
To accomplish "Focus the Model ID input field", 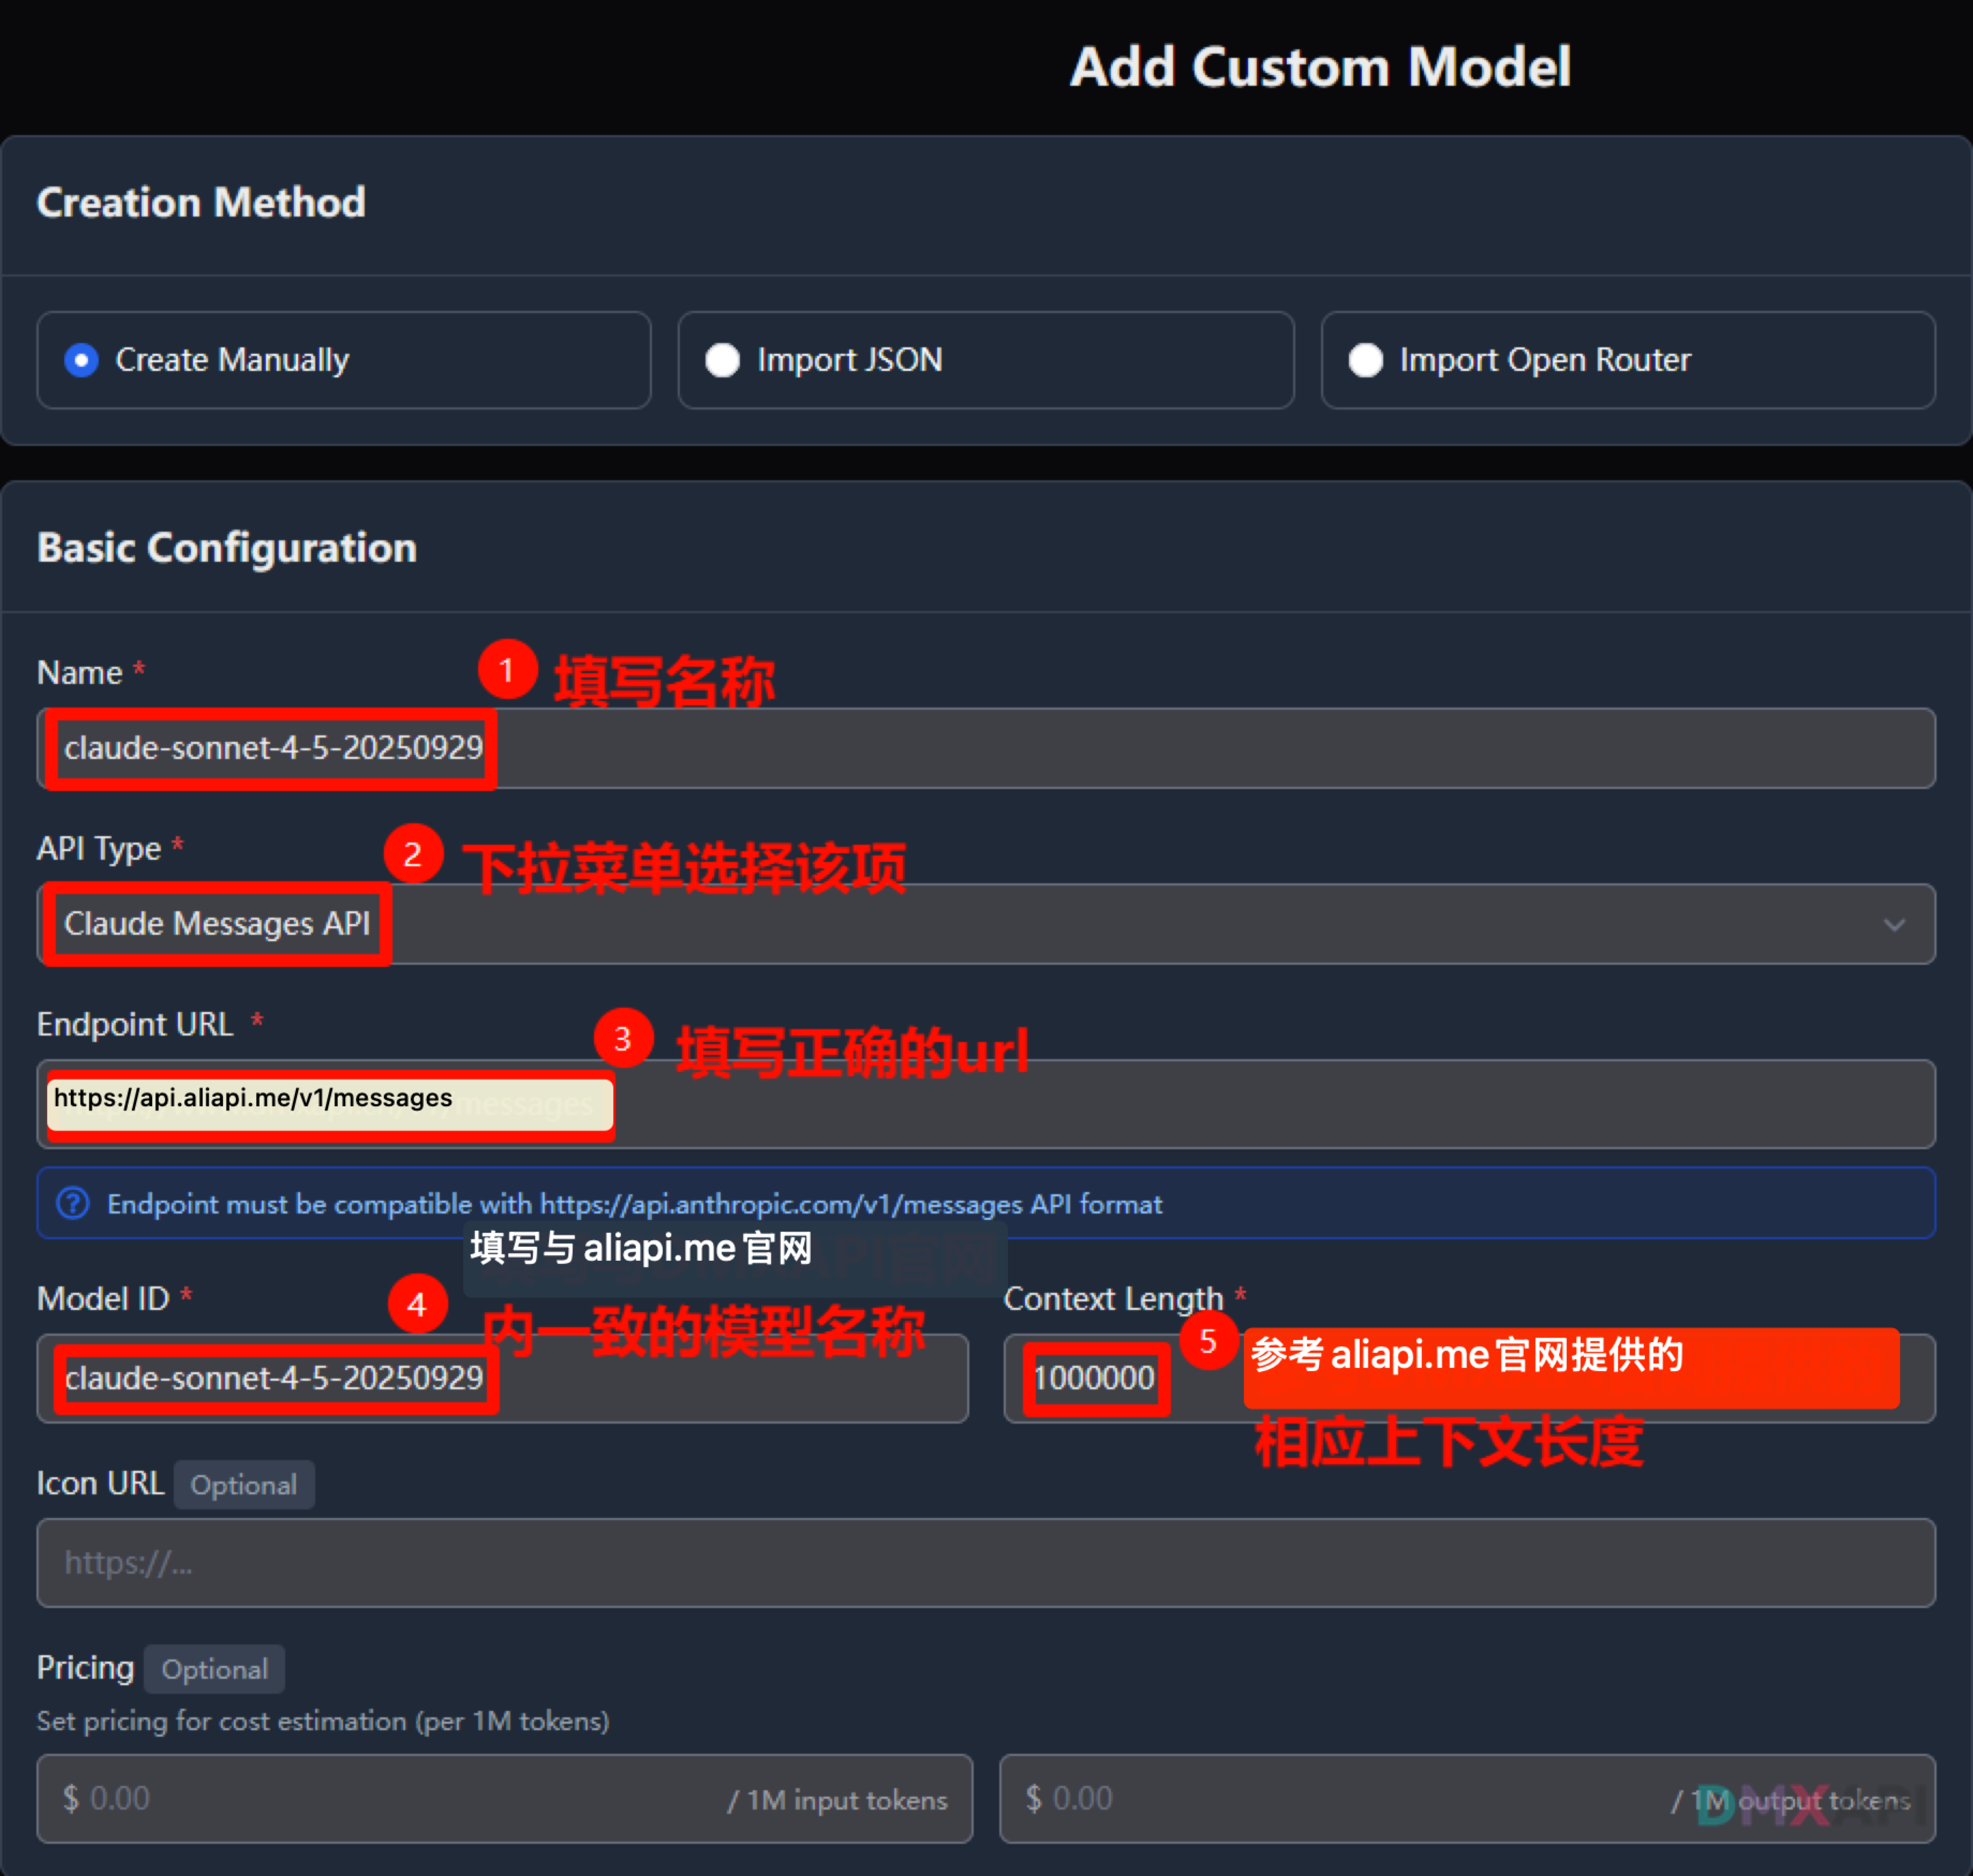I will click(x=502, y=1378).
